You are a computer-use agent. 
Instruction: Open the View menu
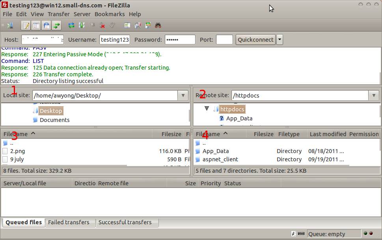click(37, 14)
